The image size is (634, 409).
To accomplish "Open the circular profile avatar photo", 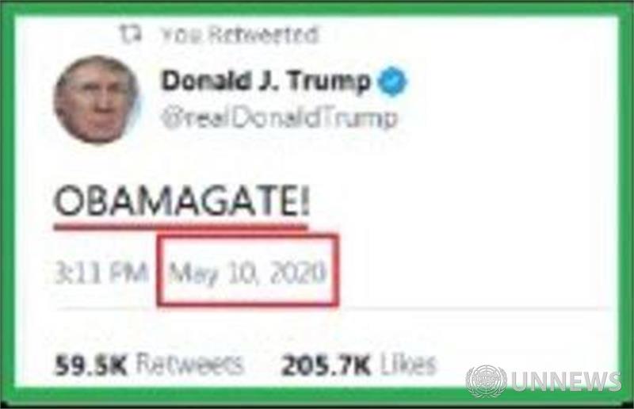I will point(96,100).
